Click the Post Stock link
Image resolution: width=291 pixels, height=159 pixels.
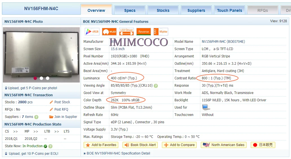pos(62,102)
